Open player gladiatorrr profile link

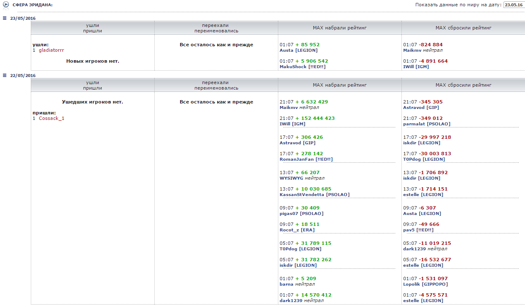(51, 50)
